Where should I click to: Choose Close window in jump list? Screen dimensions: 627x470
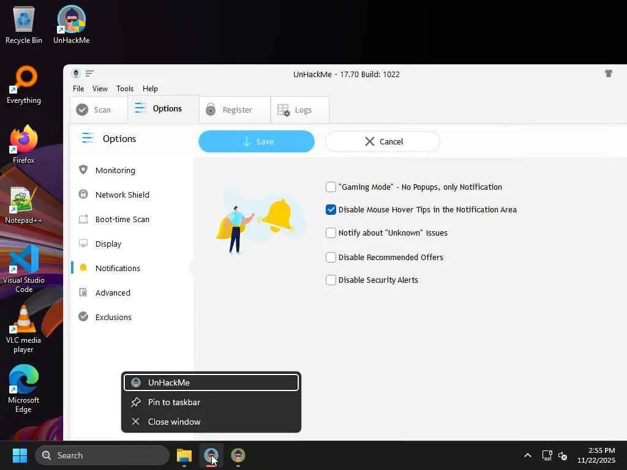point(211,422)
